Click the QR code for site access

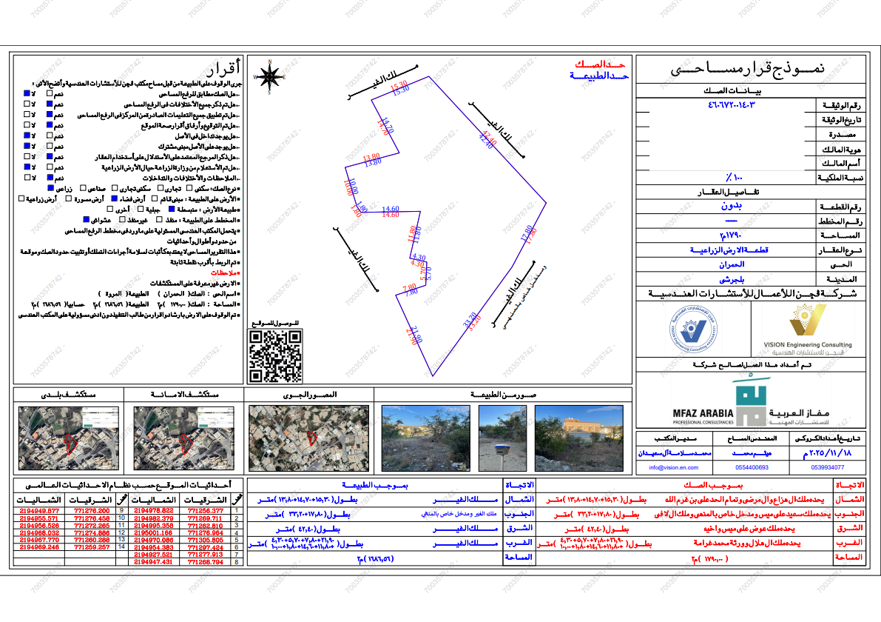pos(275,356)
